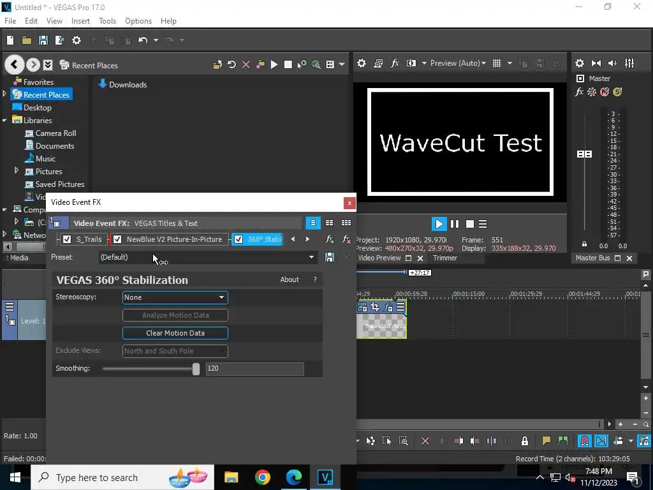Refresh the Explorer folder view

(232, 64)
